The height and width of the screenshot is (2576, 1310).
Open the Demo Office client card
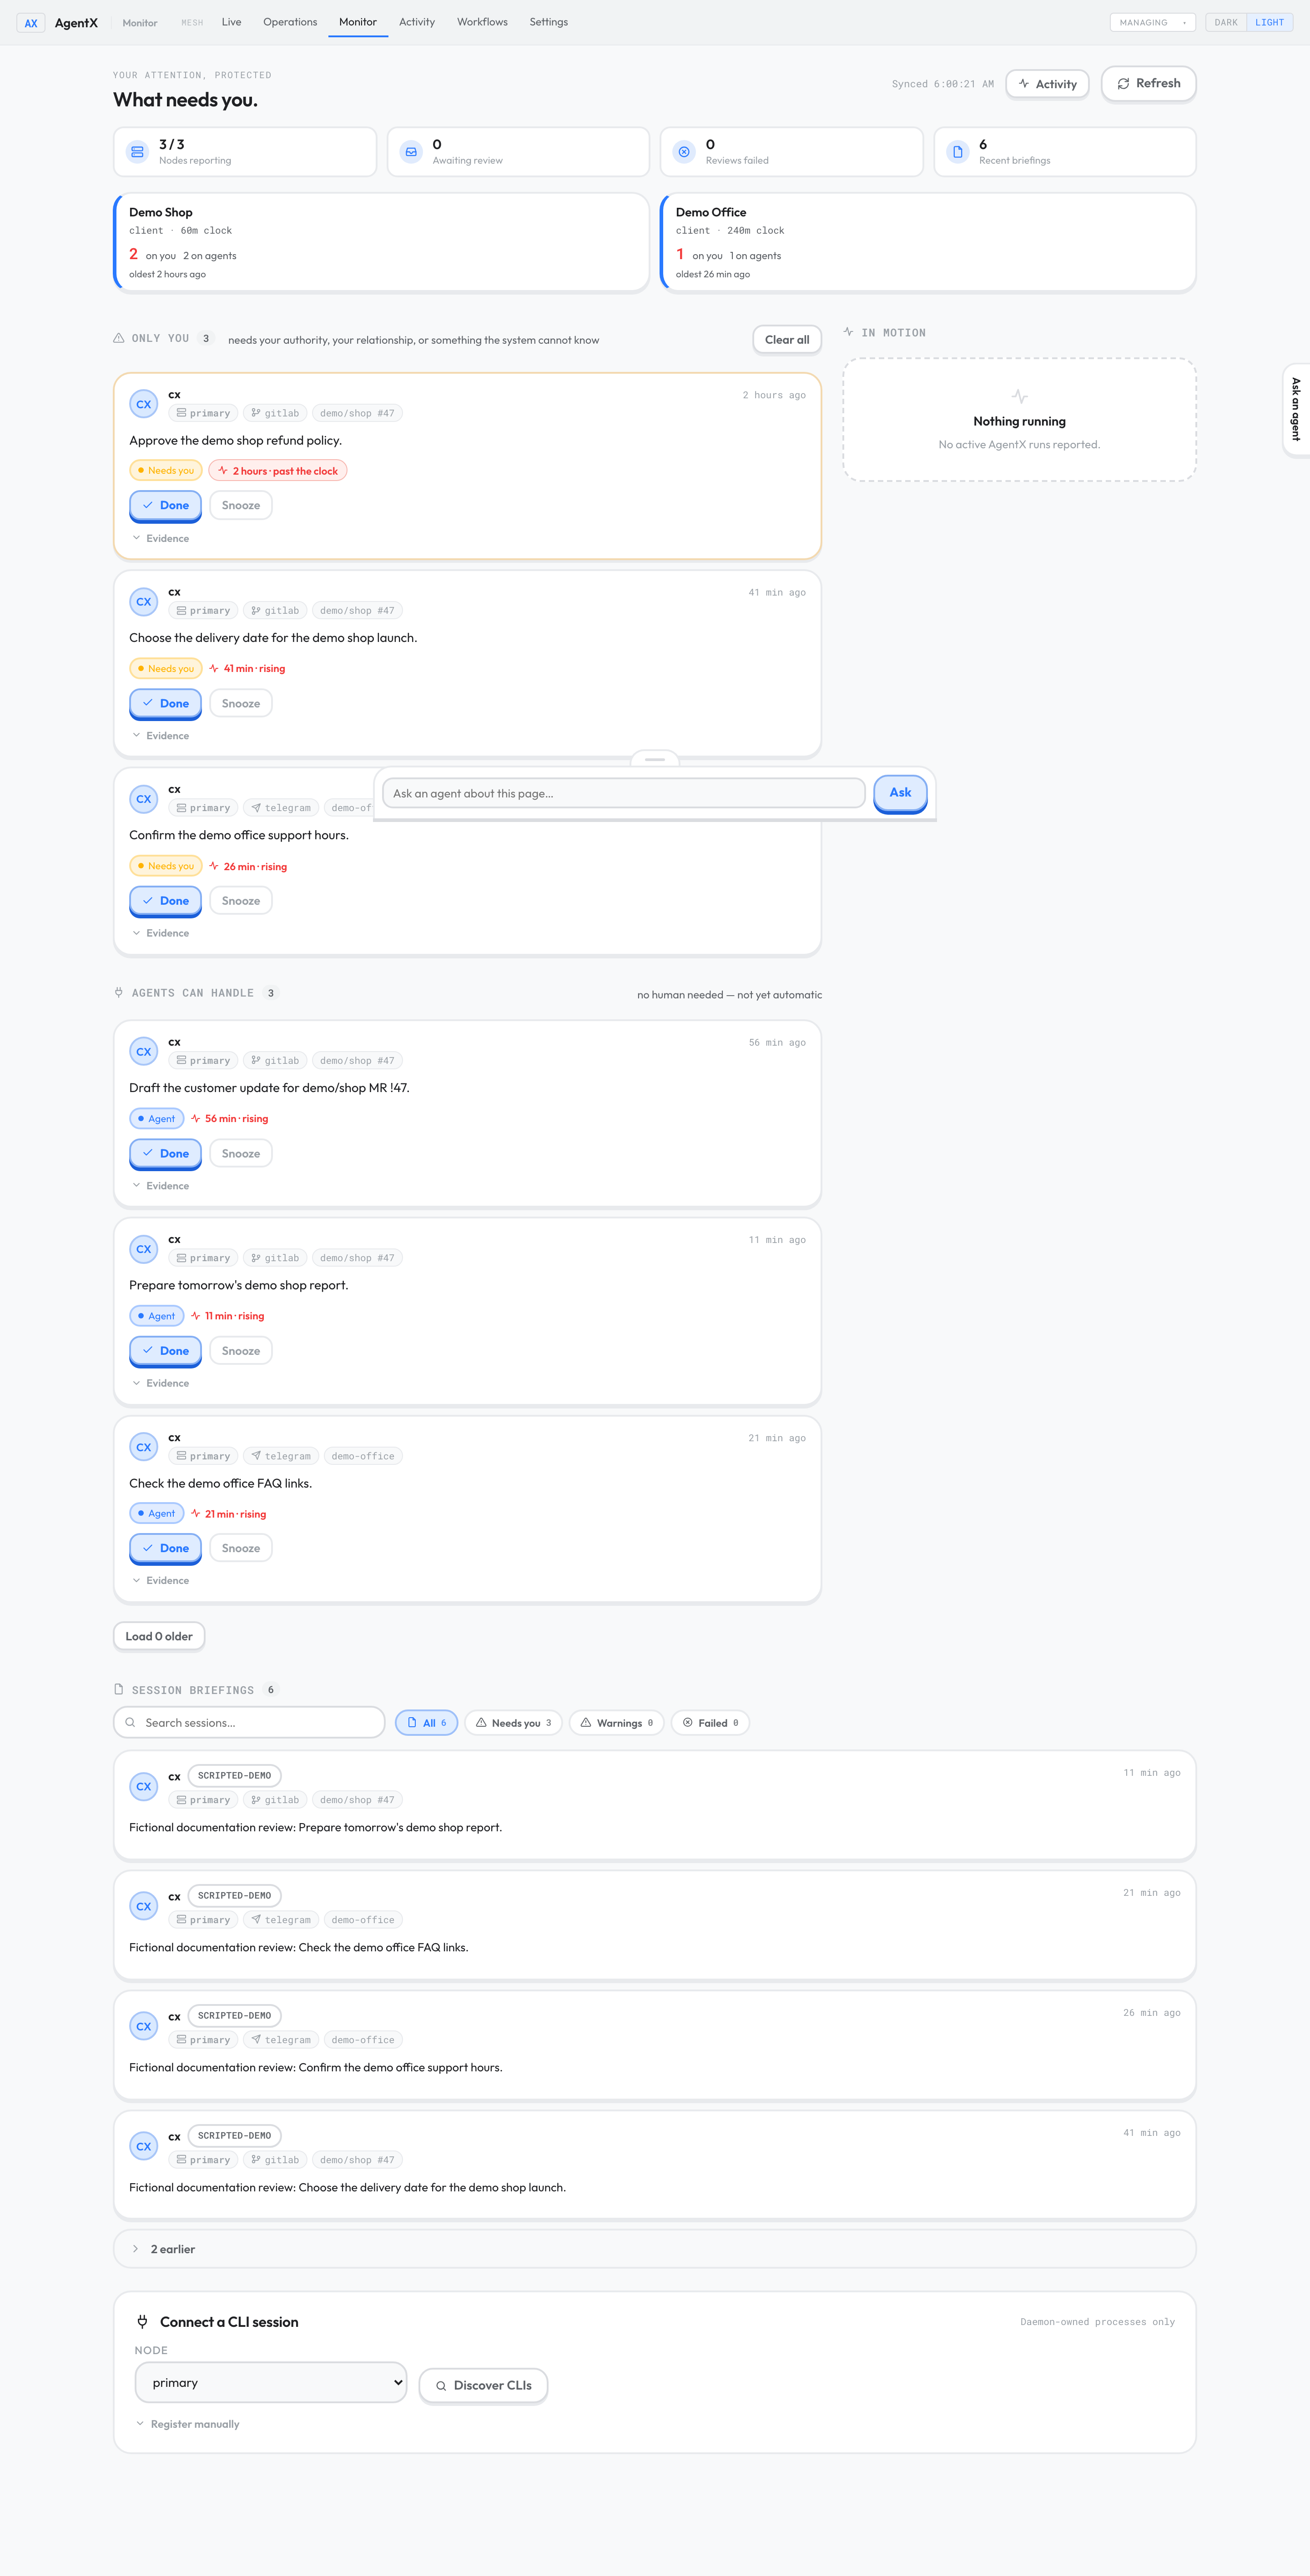click(928, 242)
